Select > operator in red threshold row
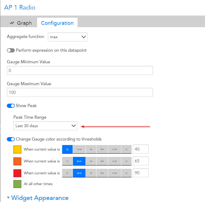Screen dimensions: 205x202 [67, 173]
